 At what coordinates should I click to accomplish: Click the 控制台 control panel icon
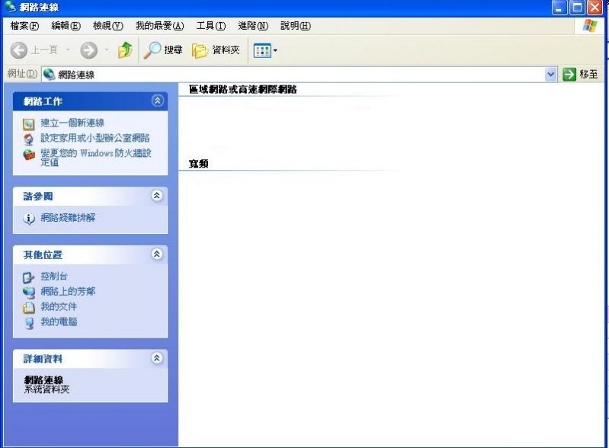(29, 277)
